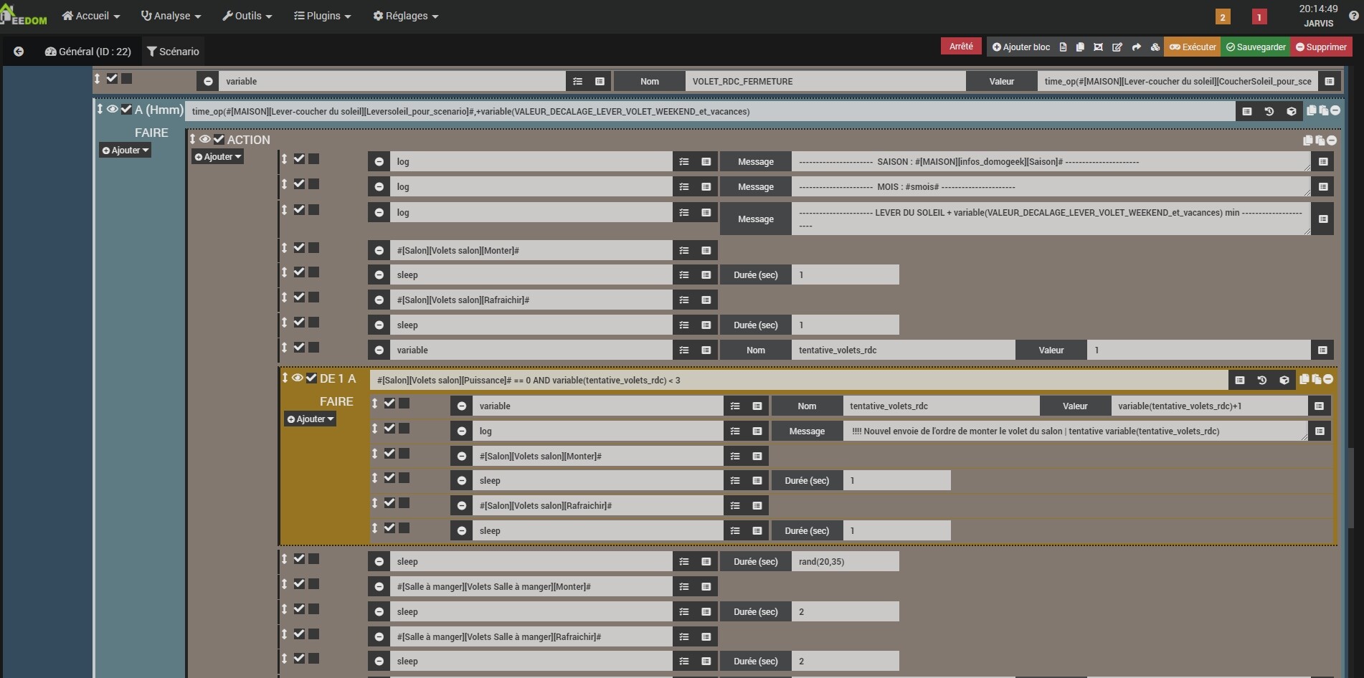
Task: Click the cube icon on the DE 1 A block
Action: pyautogui.click(x=1284, y=380)
